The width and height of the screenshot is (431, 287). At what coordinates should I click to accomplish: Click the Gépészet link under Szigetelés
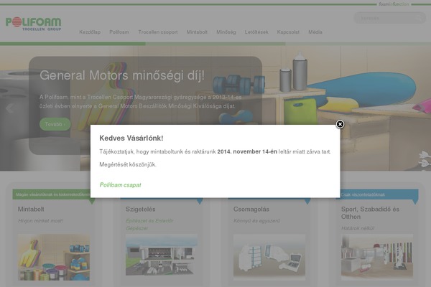tap(137, 228)
